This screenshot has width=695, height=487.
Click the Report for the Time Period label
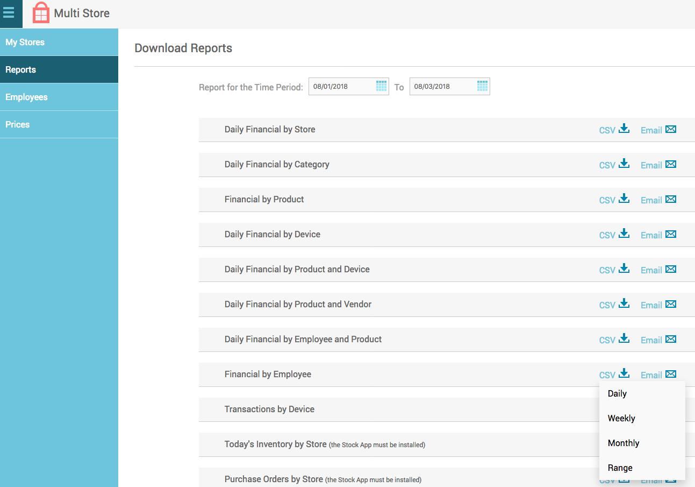point(251,87)
